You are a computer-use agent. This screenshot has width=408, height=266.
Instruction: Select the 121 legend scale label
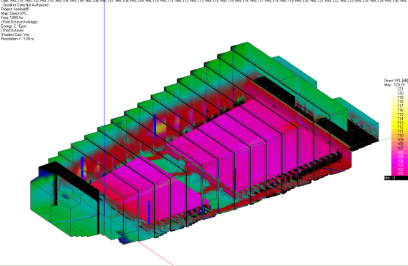[400, 89]
